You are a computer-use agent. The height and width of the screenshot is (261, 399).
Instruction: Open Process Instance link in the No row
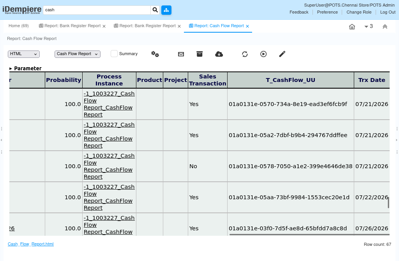coord(109,166)
